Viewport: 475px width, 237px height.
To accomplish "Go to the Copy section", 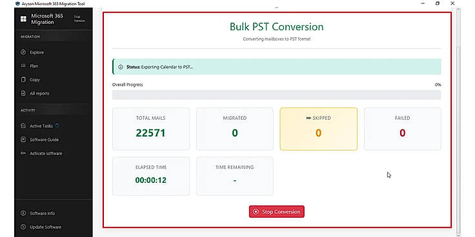I will click(x=35, y=79).
